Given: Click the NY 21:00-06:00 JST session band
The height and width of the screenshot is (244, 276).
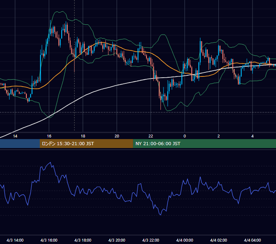Looking at the screenshot, I should pyautogui.click(x=204, y=144).
